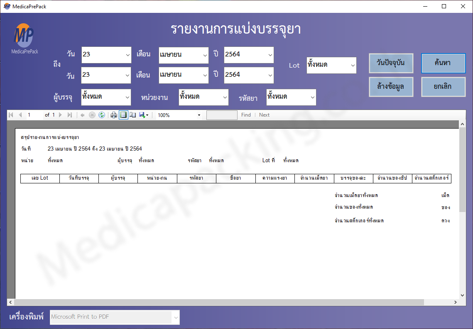
Task: Open the start date เดือน dropdown
Action: click(x=184, y=55)
